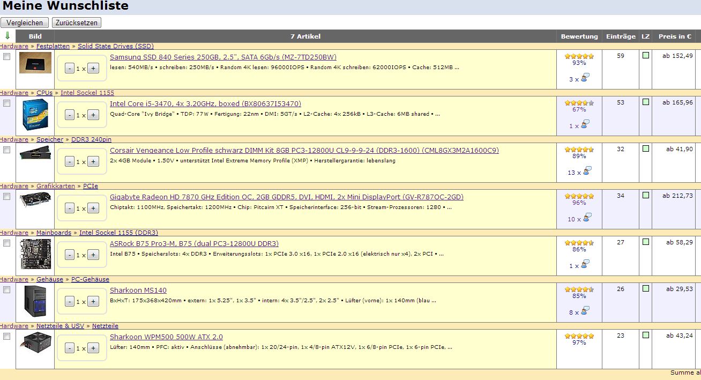Screen dimensions: 701x380
Task: Open review comments icon for Gigabyte Radeon HD 7870
Action: coord(587,218)
